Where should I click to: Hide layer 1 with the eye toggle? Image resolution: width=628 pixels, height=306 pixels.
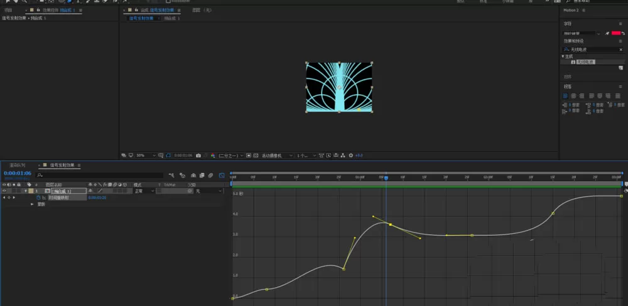[4, 191]
